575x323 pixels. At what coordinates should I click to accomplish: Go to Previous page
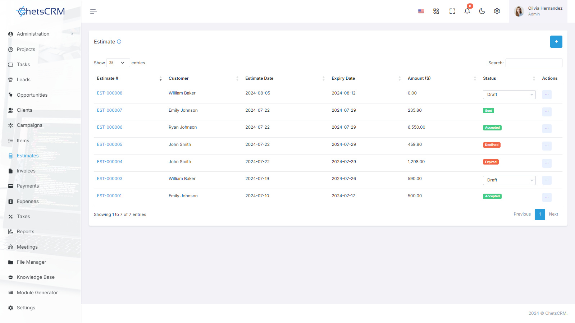(522, 214)
